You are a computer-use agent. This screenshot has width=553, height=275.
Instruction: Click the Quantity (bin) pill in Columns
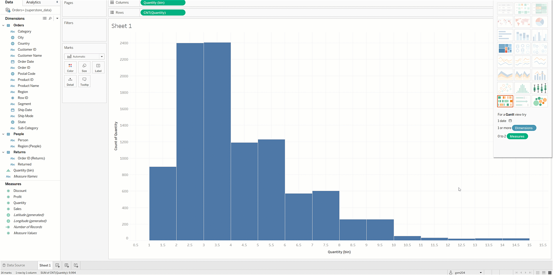(163, 3)
